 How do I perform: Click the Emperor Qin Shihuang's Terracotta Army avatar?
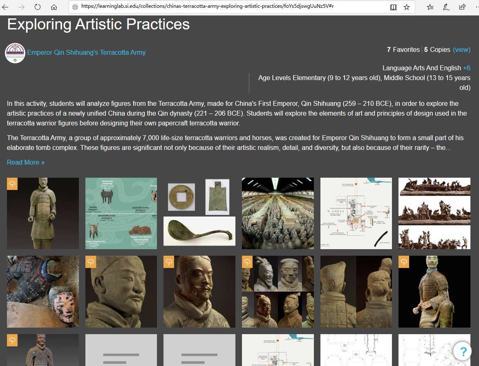[x=15, y=53]
